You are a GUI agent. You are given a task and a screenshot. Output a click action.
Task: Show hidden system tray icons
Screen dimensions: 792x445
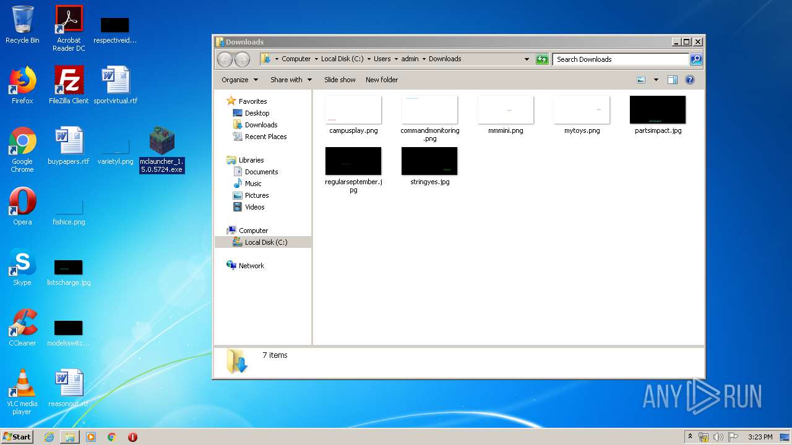click(x=690, y=437)
